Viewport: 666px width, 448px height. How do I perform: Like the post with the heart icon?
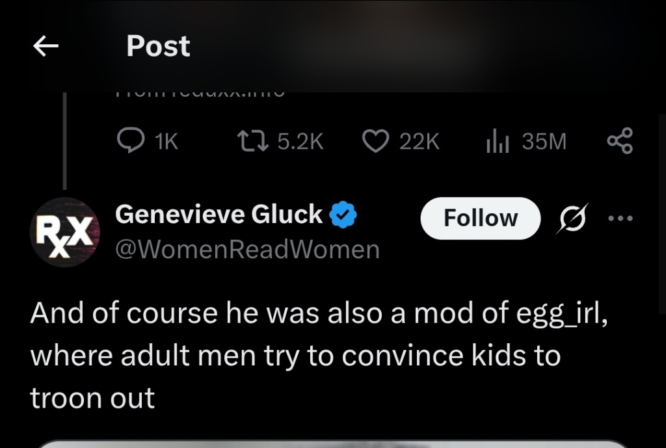(x=375, y=141)
